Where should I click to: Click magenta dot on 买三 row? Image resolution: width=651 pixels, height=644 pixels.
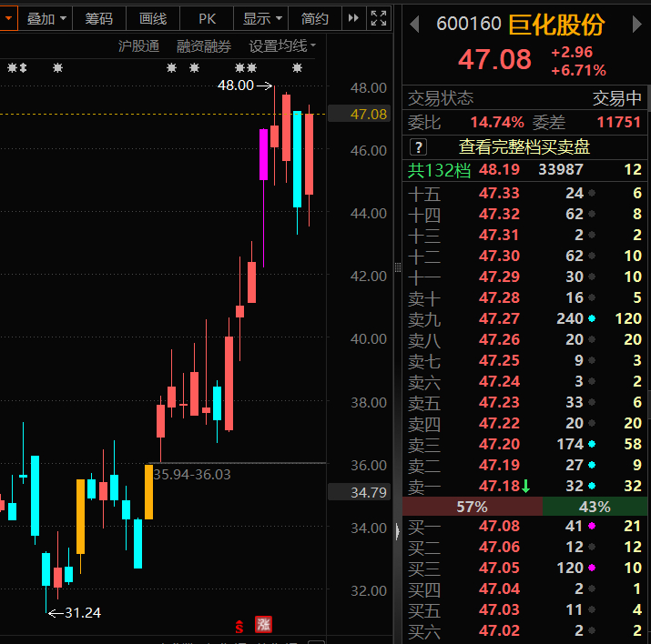point(592,568)
